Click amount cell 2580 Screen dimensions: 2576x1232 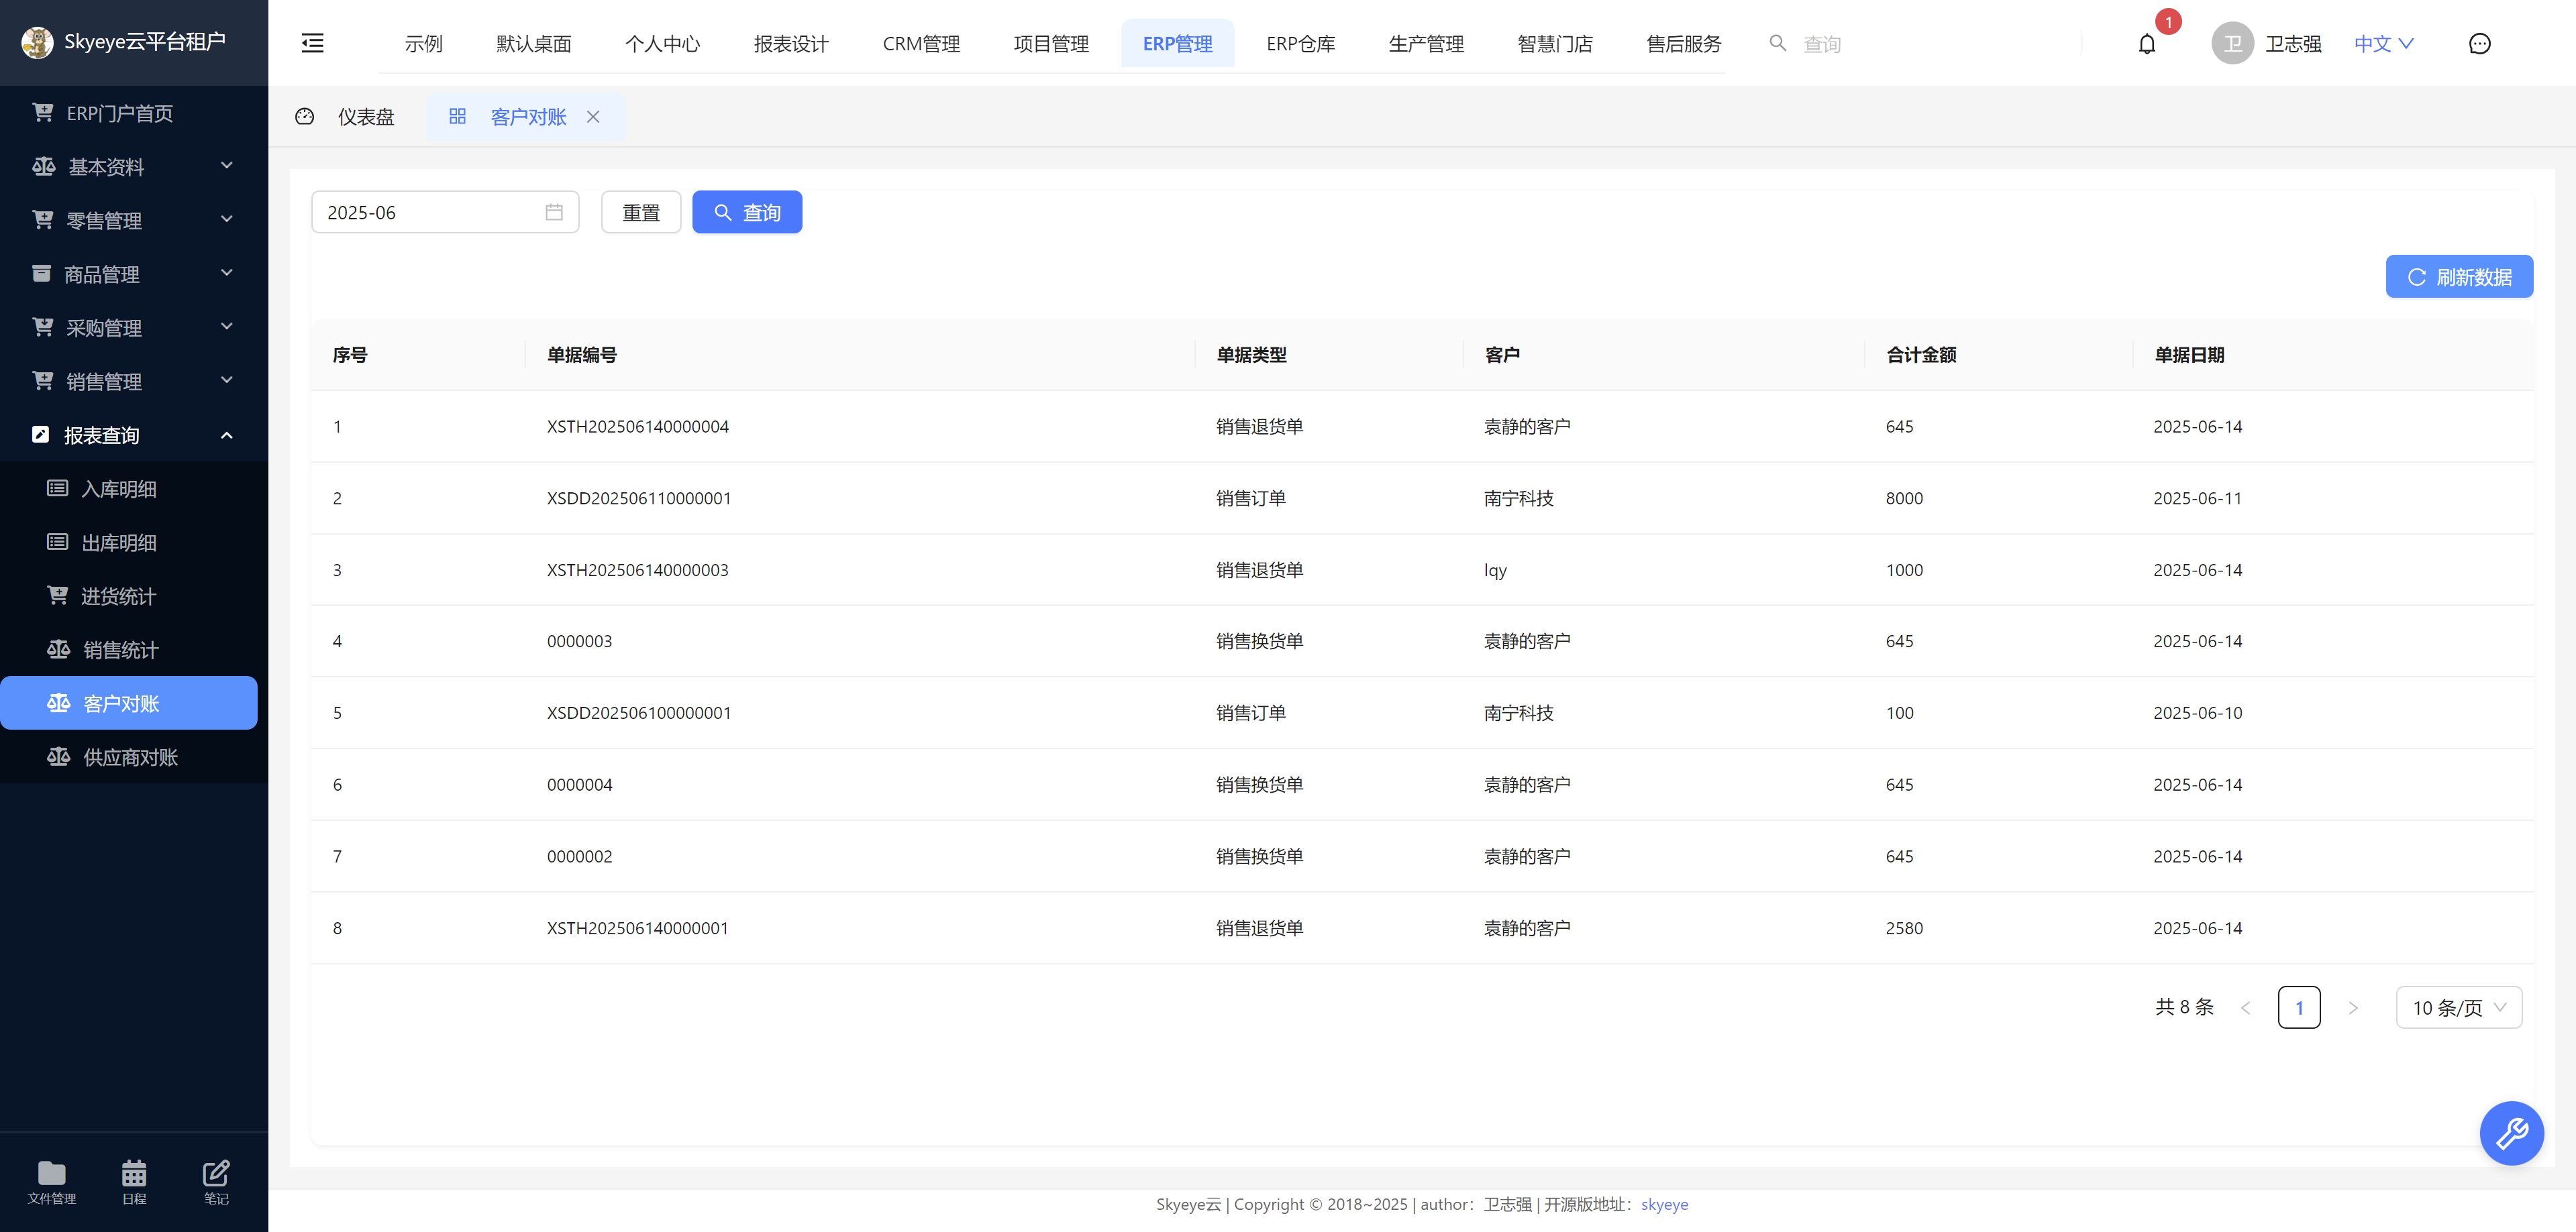(x=1904, y=928)
